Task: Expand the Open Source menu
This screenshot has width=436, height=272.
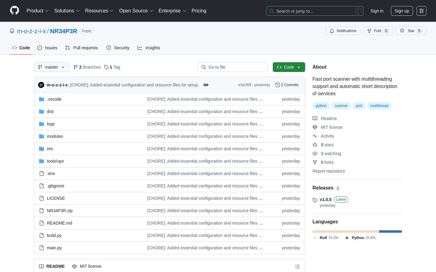Action: 136,11
